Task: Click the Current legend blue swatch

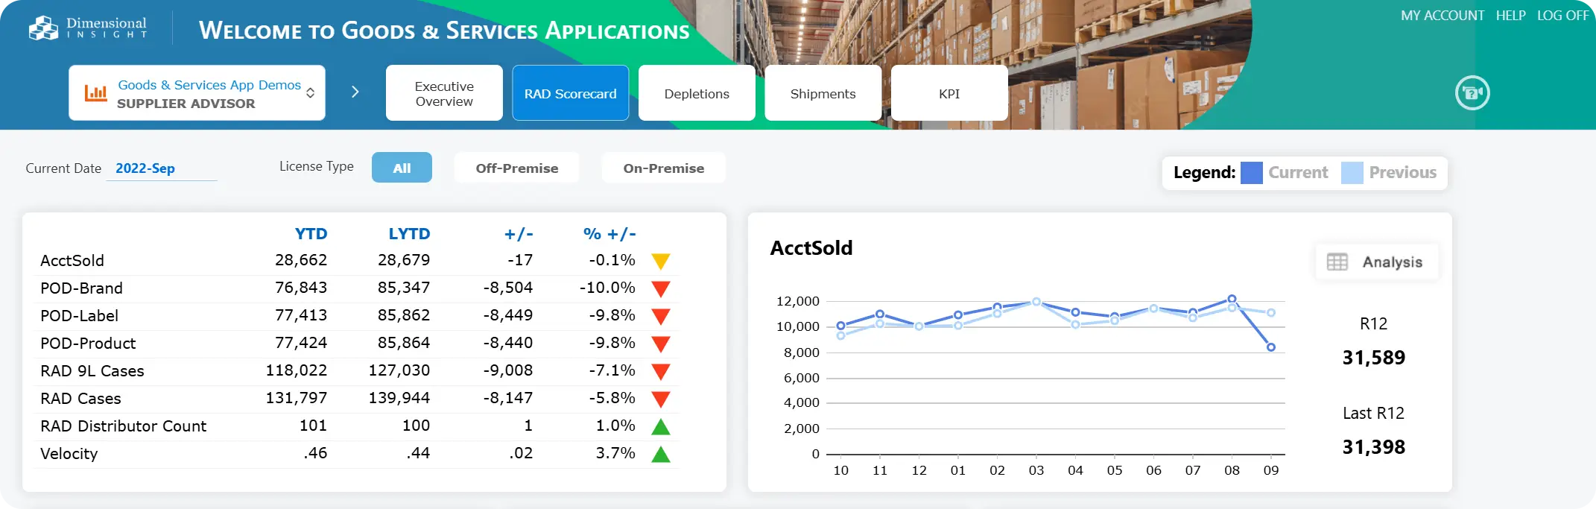Action: 1252,173
